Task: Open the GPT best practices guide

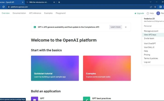Action: click(101, 98)
